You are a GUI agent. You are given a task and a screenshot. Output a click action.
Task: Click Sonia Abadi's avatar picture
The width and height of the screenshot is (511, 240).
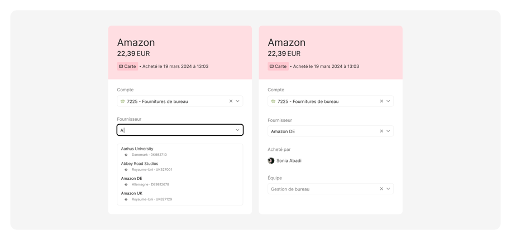click(x=271, y=160)
